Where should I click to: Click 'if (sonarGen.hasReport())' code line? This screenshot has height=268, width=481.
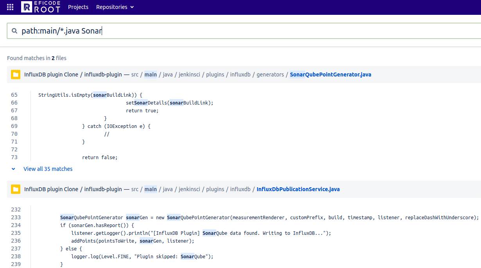[97, 225]
